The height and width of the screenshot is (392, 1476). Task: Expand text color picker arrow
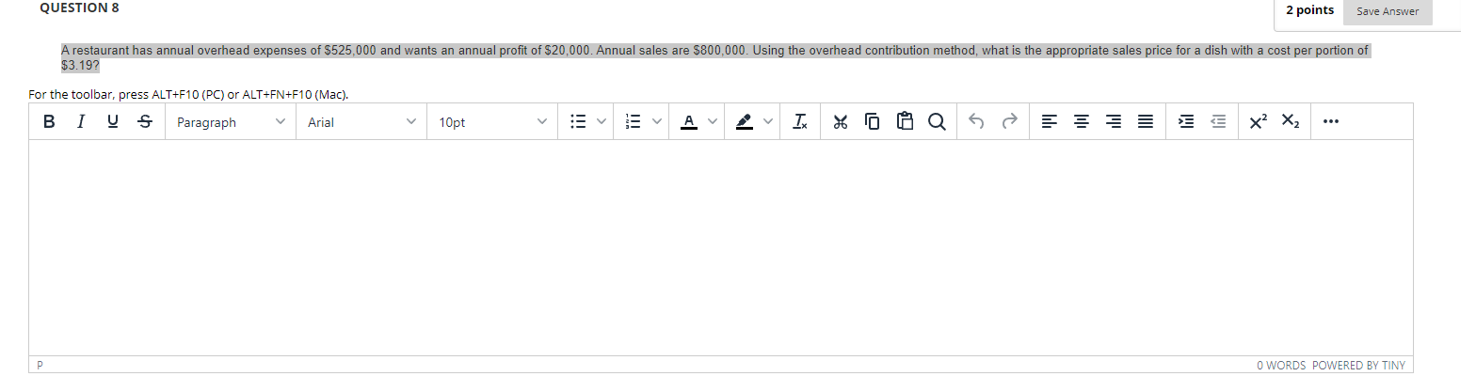[713, 122]
